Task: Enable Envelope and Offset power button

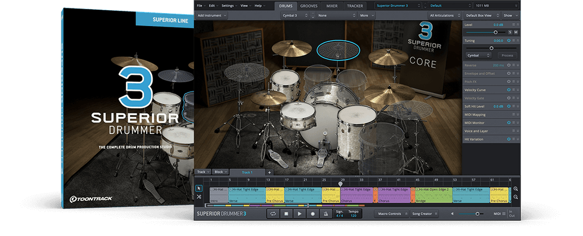Action: coord(508,73)
